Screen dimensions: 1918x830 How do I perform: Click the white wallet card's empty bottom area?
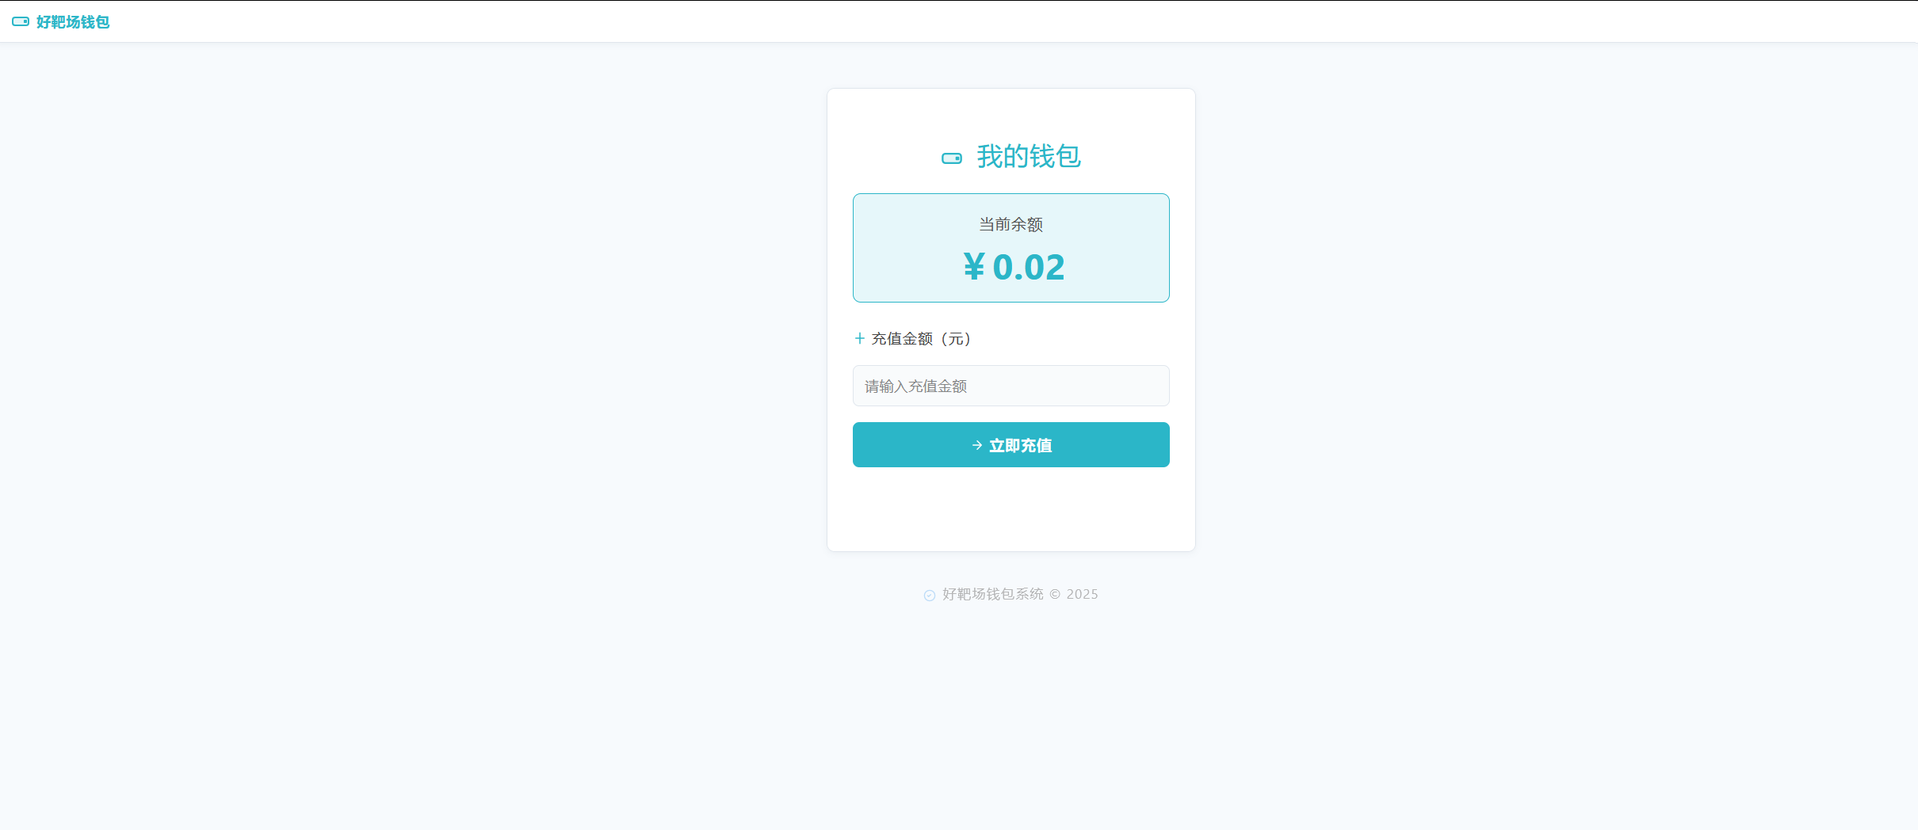point(1011,508)
